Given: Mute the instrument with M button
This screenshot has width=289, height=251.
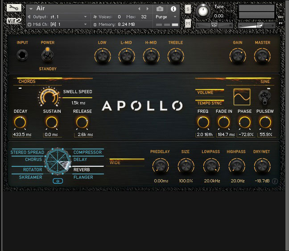Looking at the screenshot, I should point(188,23).
